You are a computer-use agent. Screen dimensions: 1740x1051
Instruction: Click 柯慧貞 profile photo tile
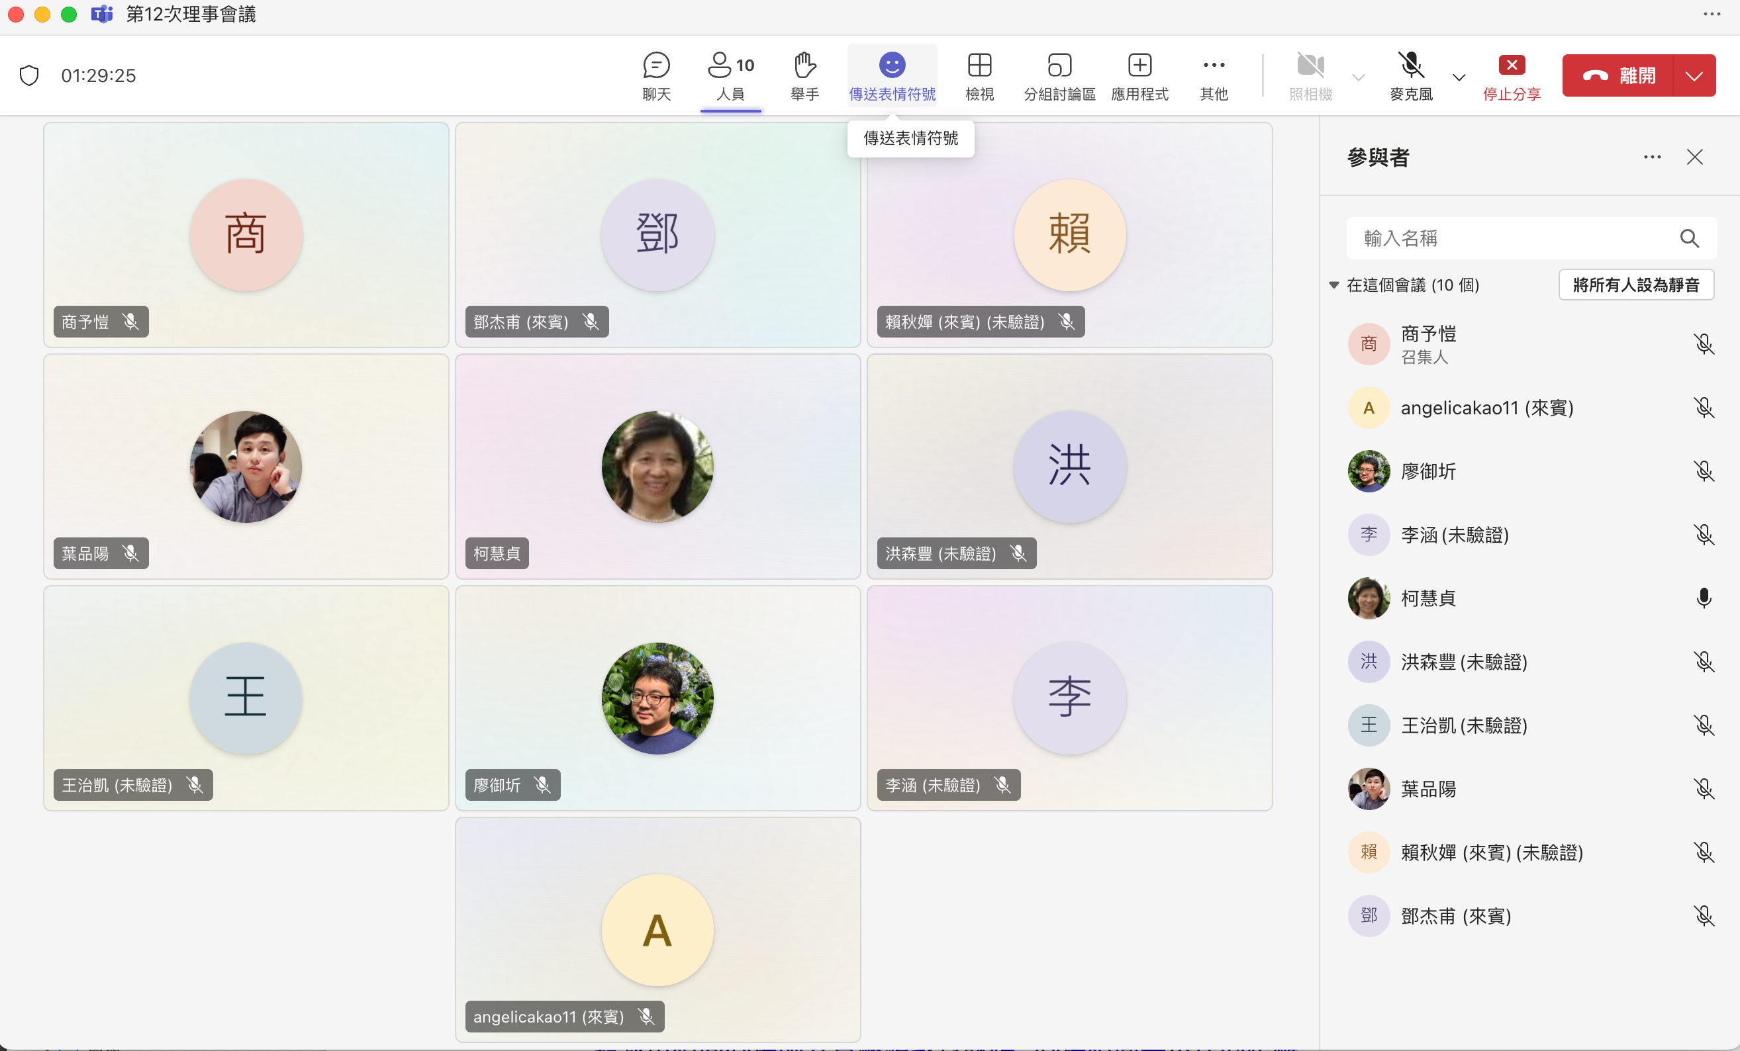tap(657, 467)
